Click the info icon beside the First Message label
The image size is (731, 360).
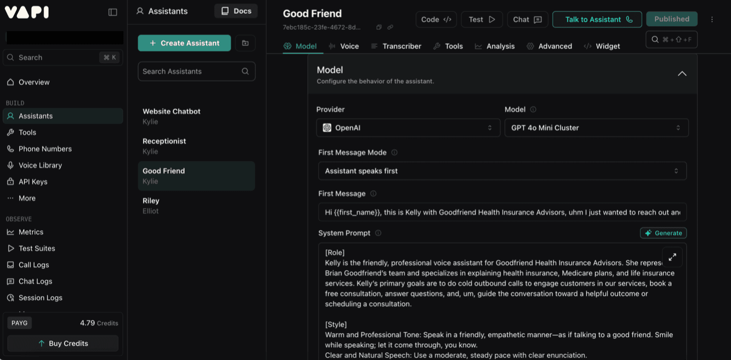coord(373,194)
